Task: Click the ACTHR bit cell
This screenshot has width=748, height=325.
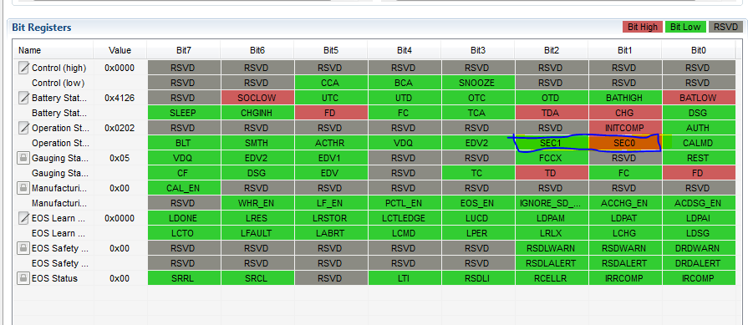Action: pyautogui.click(x=331, y=143)
